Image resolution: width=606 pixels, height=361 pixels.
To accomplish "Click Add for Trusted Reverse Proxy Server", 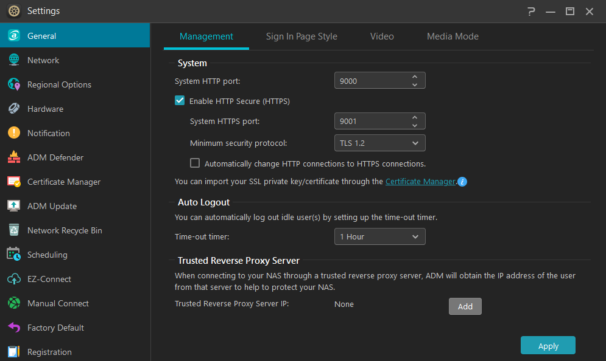I will coord(465,306).
